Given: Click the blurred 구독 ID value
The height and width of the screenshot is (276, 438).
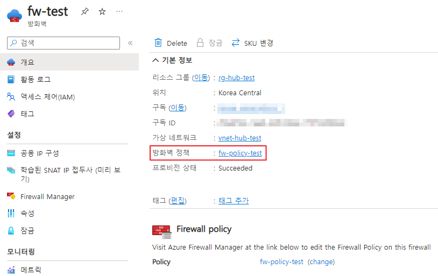Looking at the screenshot, I should point(281,123).
